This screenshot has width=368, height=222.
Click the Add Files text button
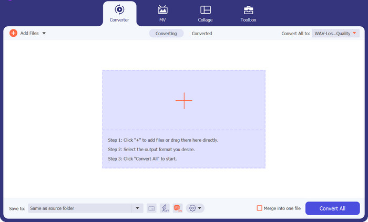[29, 33]
